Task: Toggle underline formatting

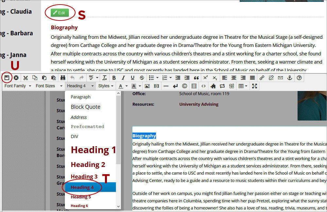Action: click(x=132, y=78)
